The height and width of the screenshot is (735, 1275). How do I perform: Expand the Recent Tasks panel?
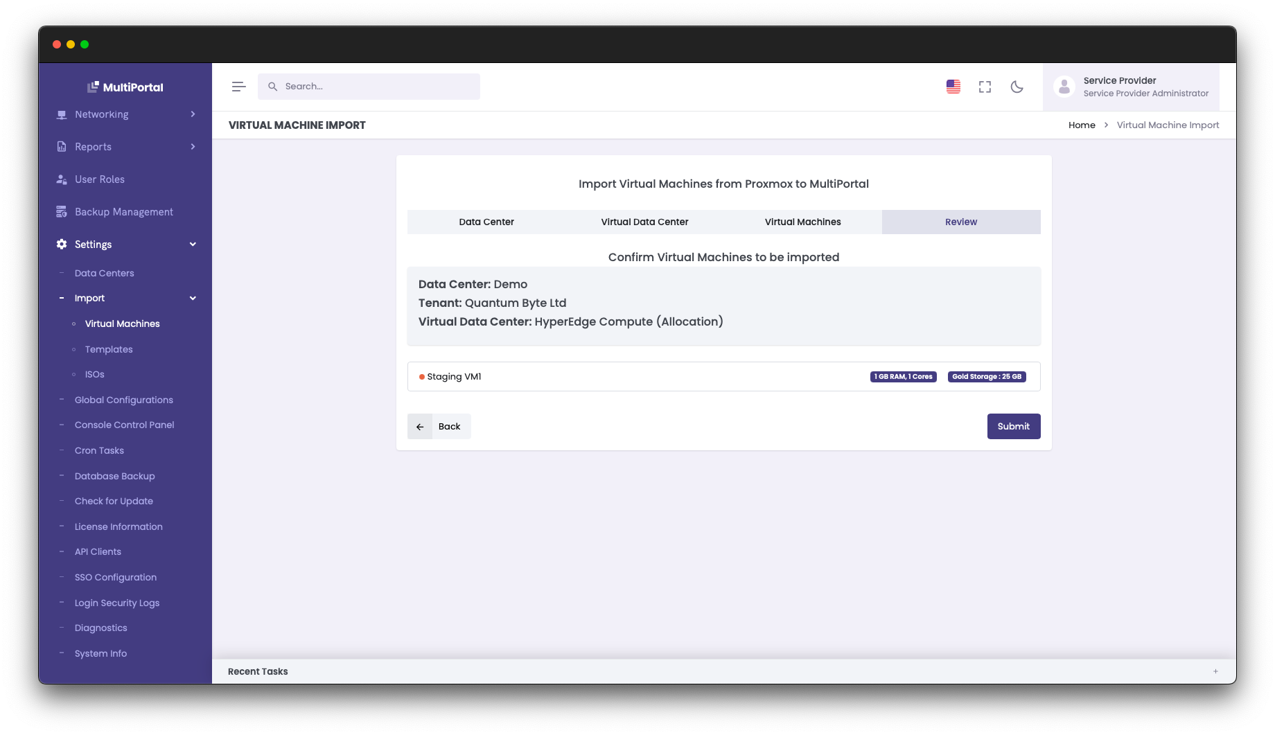point(1215,671)
